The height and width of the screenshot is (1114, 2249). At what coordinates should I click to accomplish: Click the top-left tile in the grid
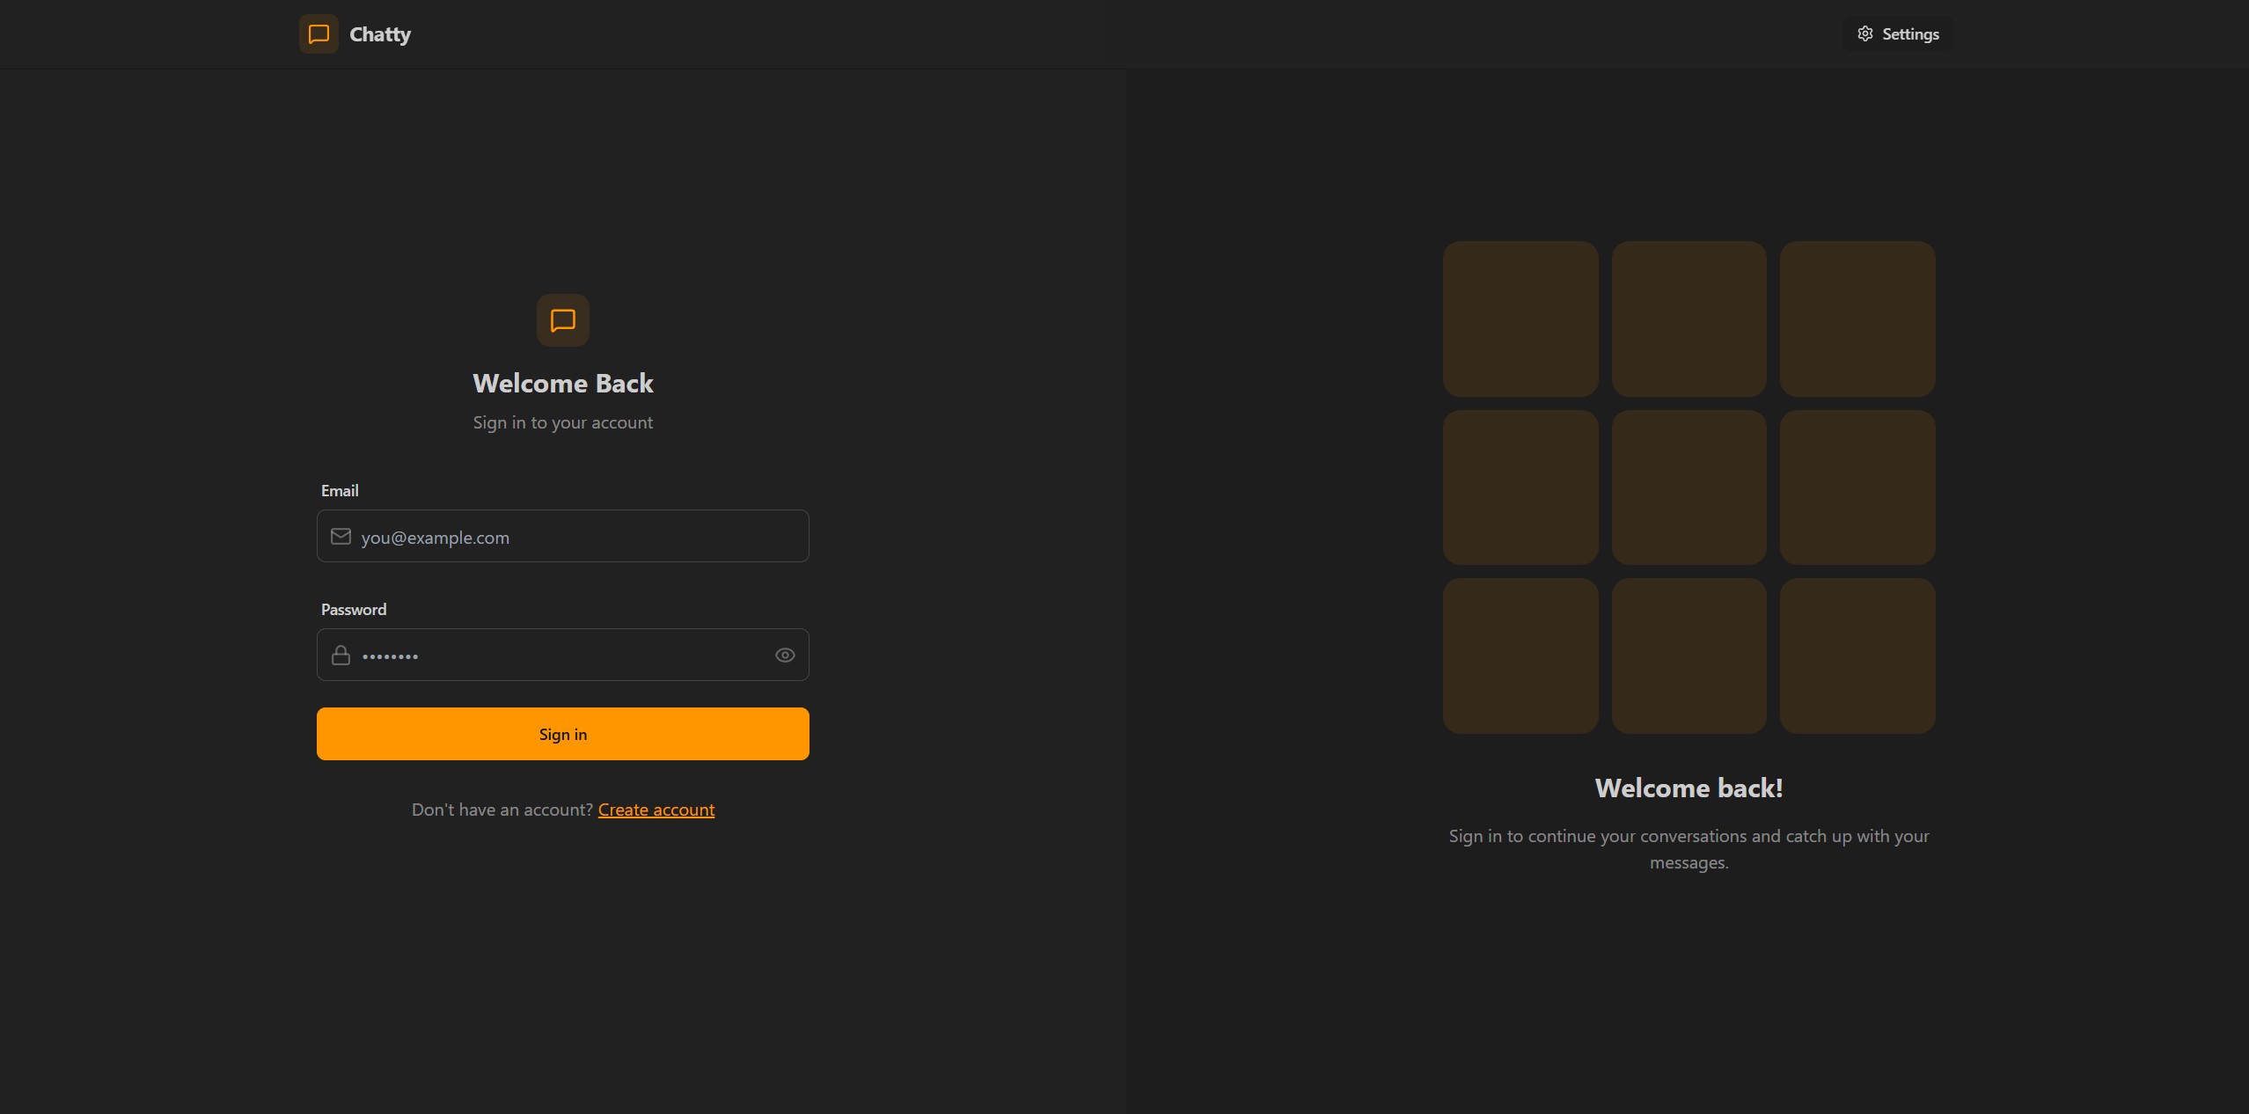point(1520,319)
